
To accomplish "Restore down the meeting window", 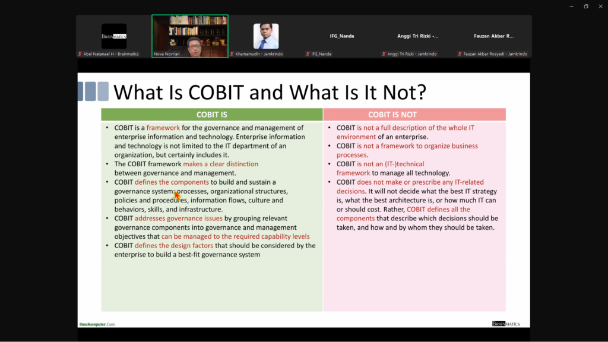I will pyautogui.click(x=585, y=7).
